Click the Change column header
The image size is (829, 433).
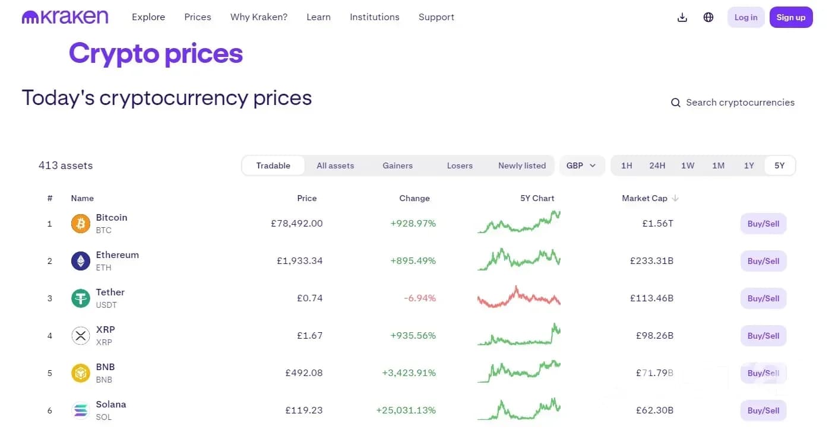pyautogui.click(x=414, y=198)
